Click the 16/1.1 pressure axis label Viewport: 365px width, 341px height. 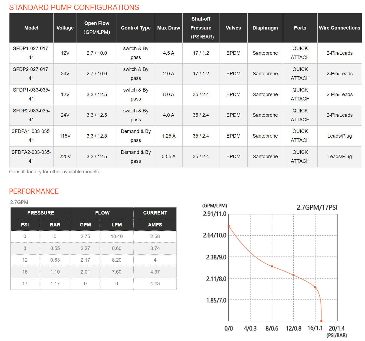point(315,328)
